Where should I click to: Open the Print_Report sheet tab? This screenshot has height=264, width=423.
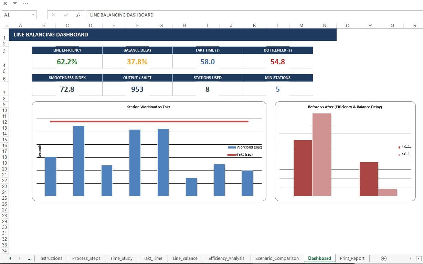(352, 258)
